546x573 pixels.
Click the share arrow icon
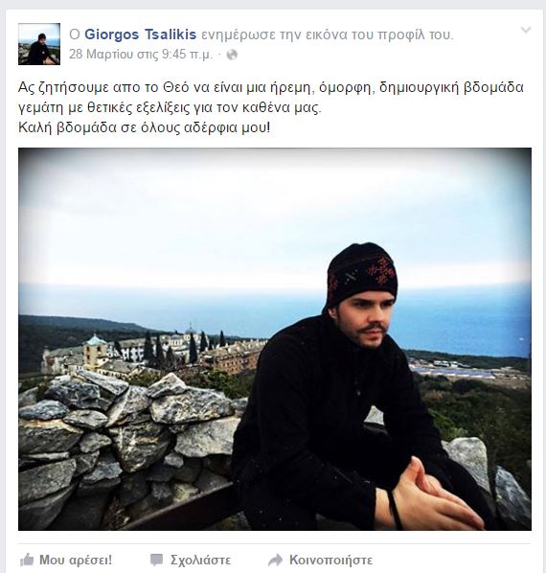coord(275,560)
